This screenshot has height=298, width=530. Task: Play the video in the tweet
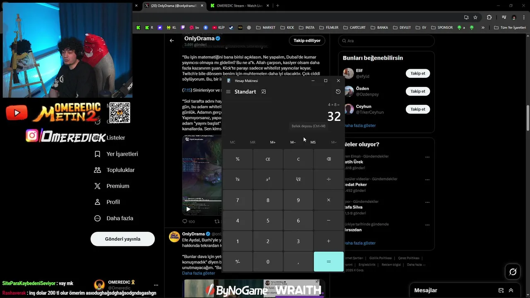pos(188,209)
